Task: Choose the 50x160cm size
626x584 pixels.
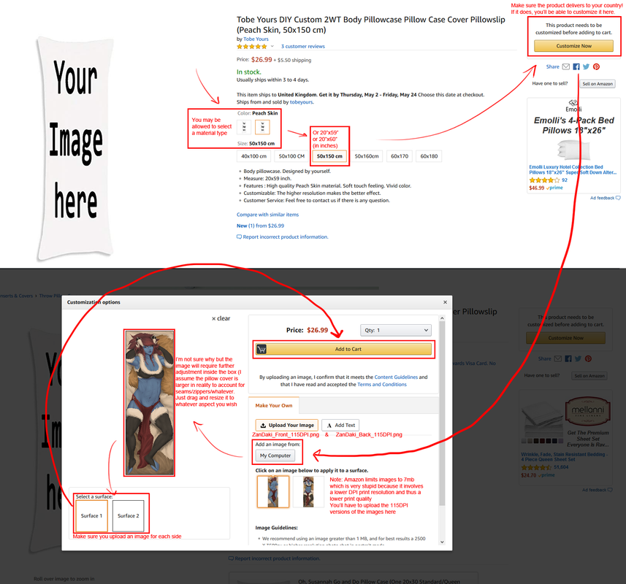Action: pos(367,156)
